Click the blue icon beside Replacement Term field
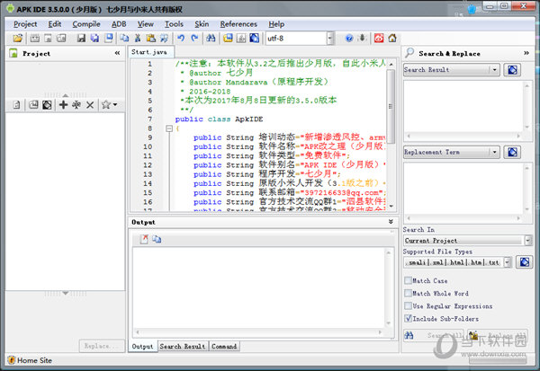The height and width of the screenshot is (371, 540). [512, 152]
